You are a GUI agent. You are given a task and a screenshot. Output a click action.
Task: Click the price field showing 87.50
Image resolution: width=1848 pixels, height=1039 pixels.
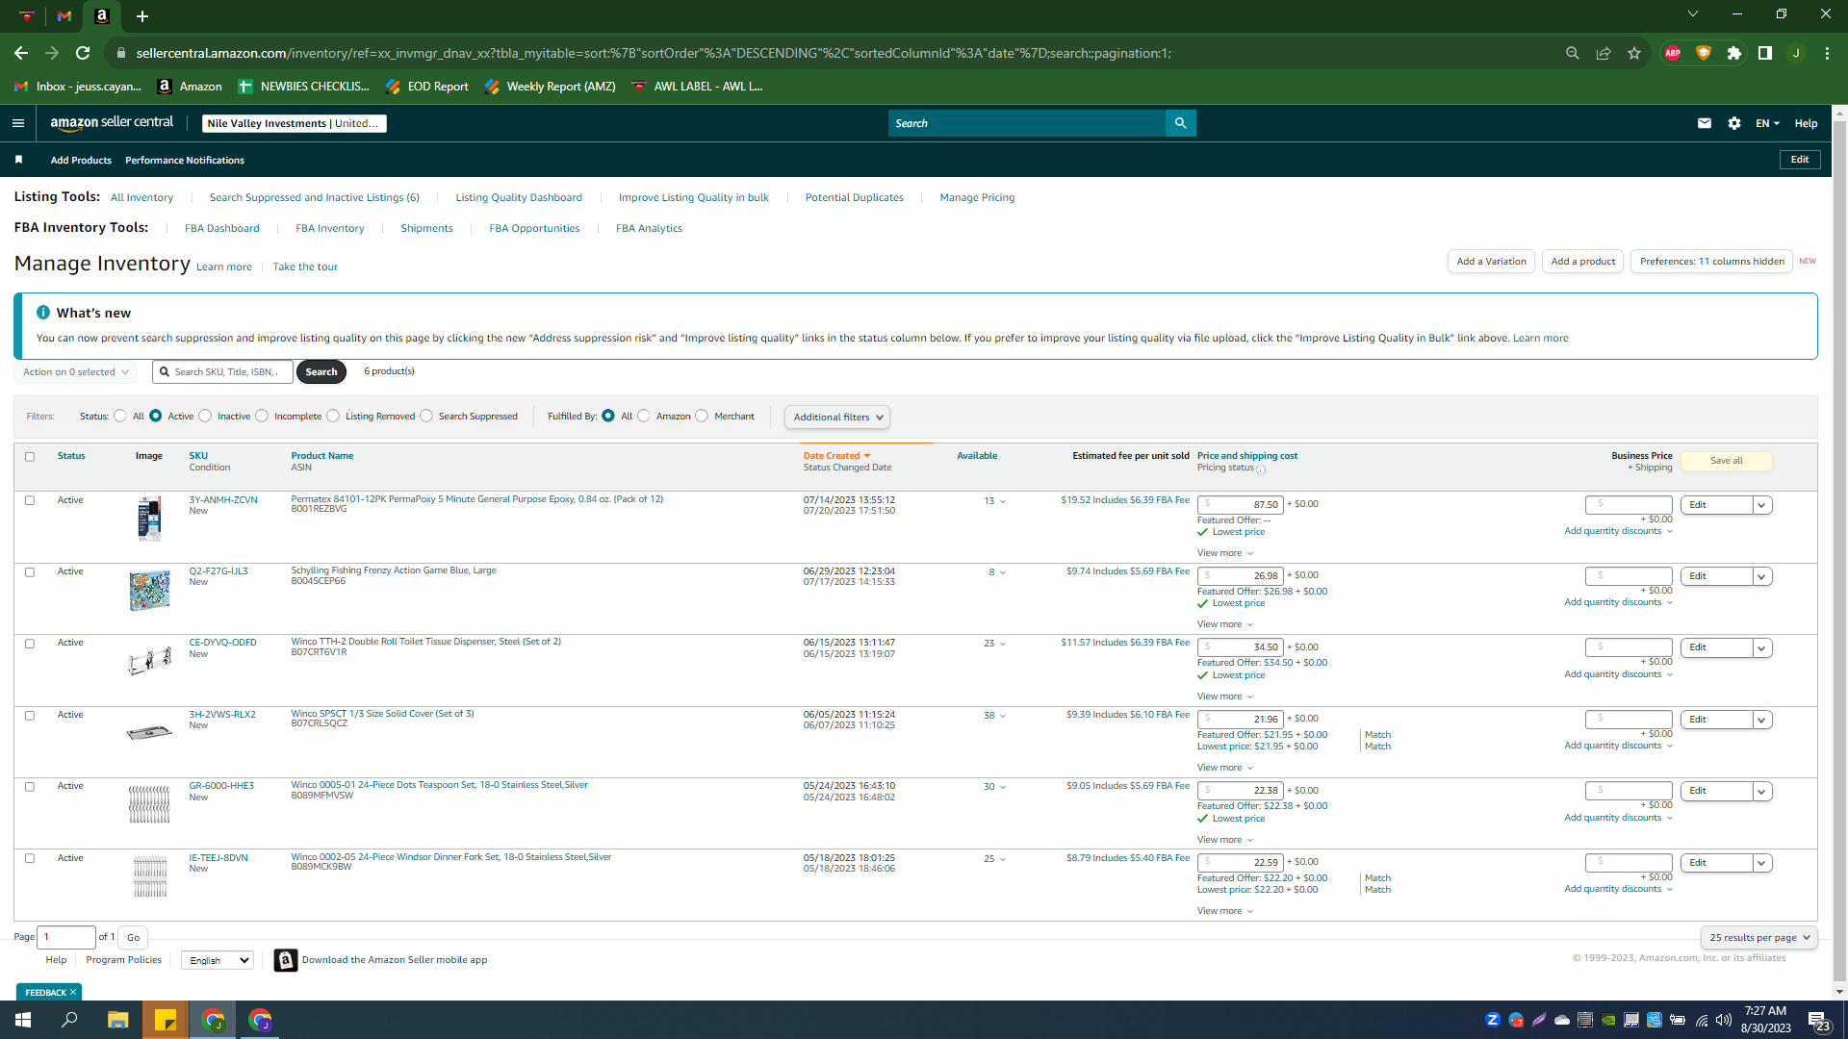coord(1240,504)
